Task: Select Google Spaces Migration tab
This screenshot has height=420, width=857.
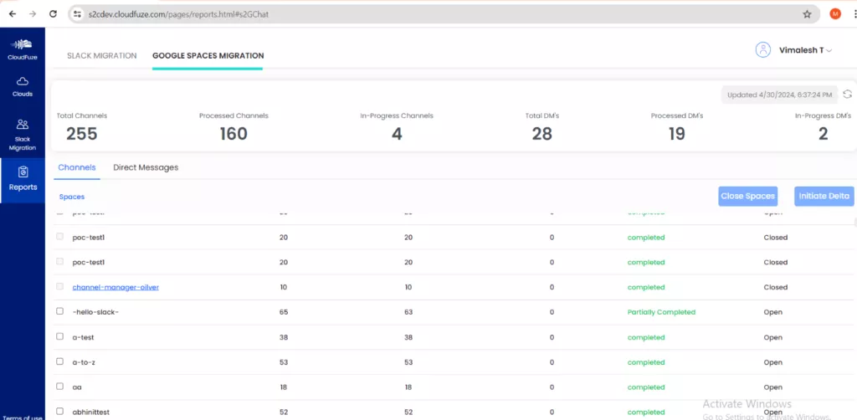Action: [208, 56]
